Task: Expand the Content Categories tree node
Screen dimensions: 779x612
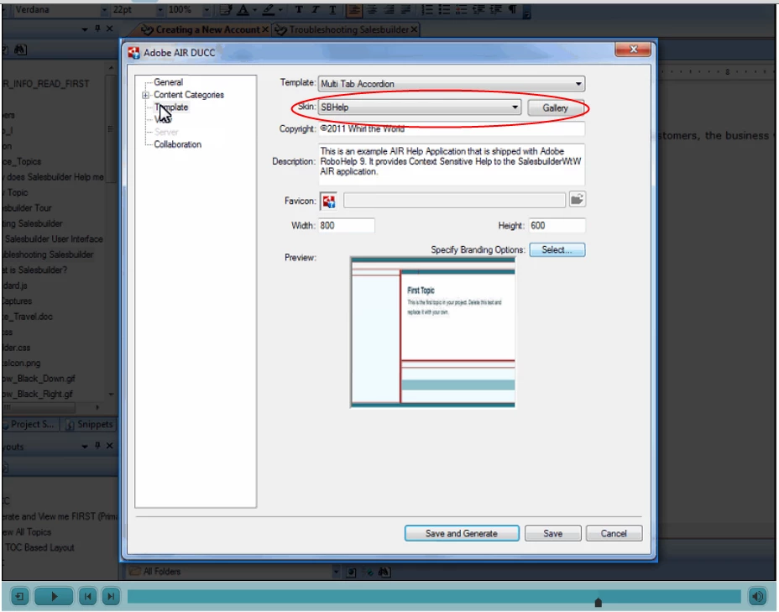Action: [x=145, y=95]
